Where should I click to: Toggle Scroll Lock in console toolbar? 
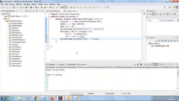[x=148, y=65]
